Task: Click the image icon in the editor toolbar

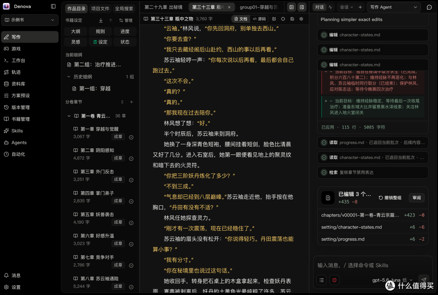Action: pos(274,19)
